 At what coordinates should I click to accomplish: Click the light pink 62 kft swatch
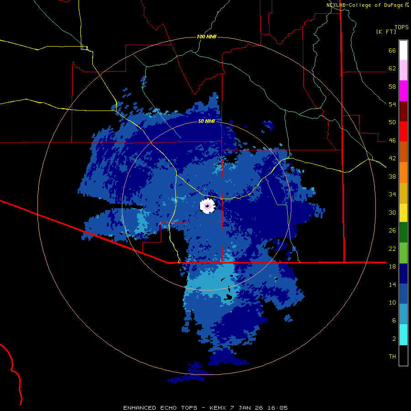[403, 70]
